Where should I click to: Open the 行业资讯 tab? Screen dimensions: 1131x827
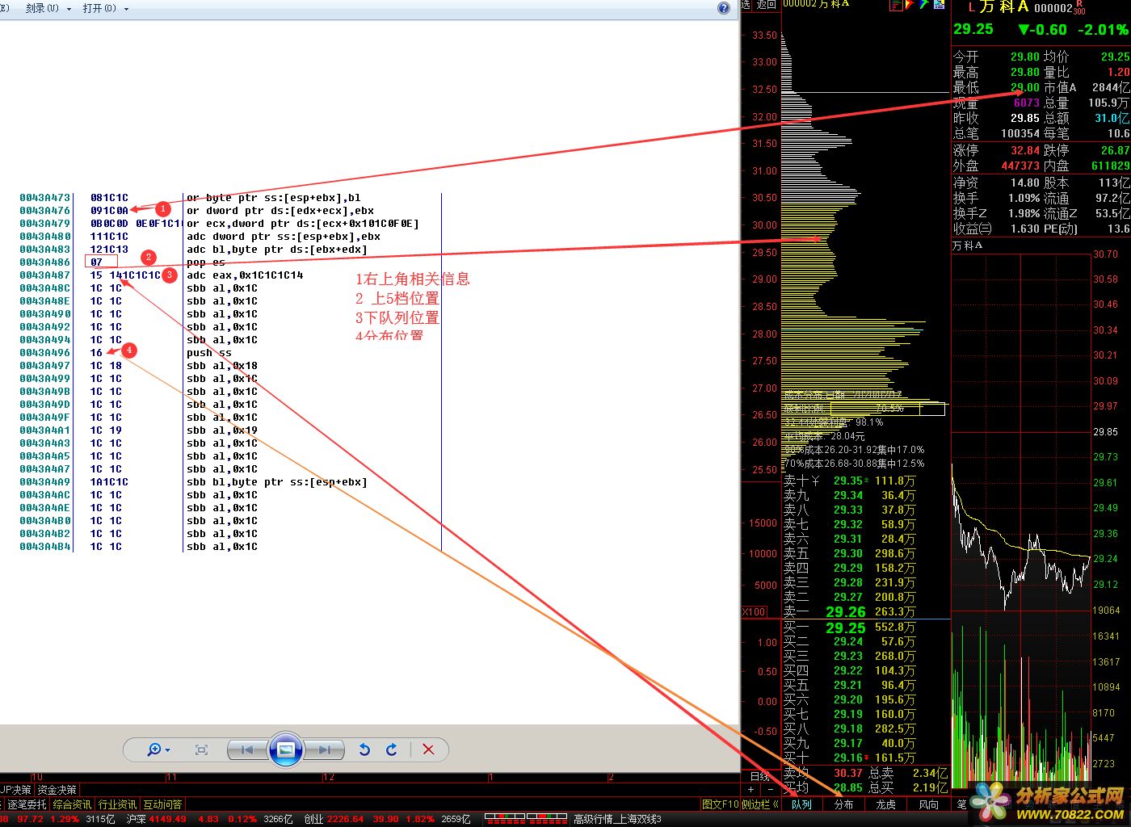tap(117, 804)
